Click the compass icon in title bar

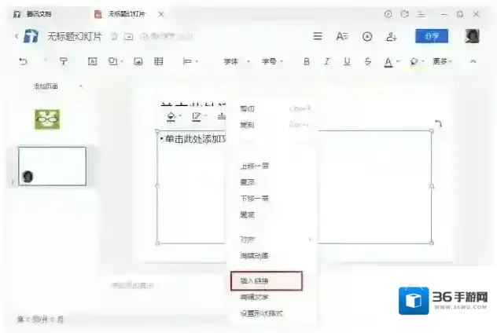tap(388, 14)
